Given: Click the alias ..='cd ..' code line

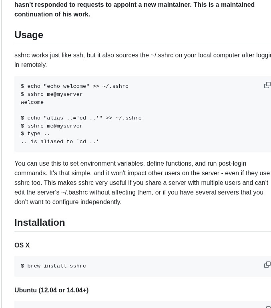Looking at the screenshot, I should [x=81, y=118].
